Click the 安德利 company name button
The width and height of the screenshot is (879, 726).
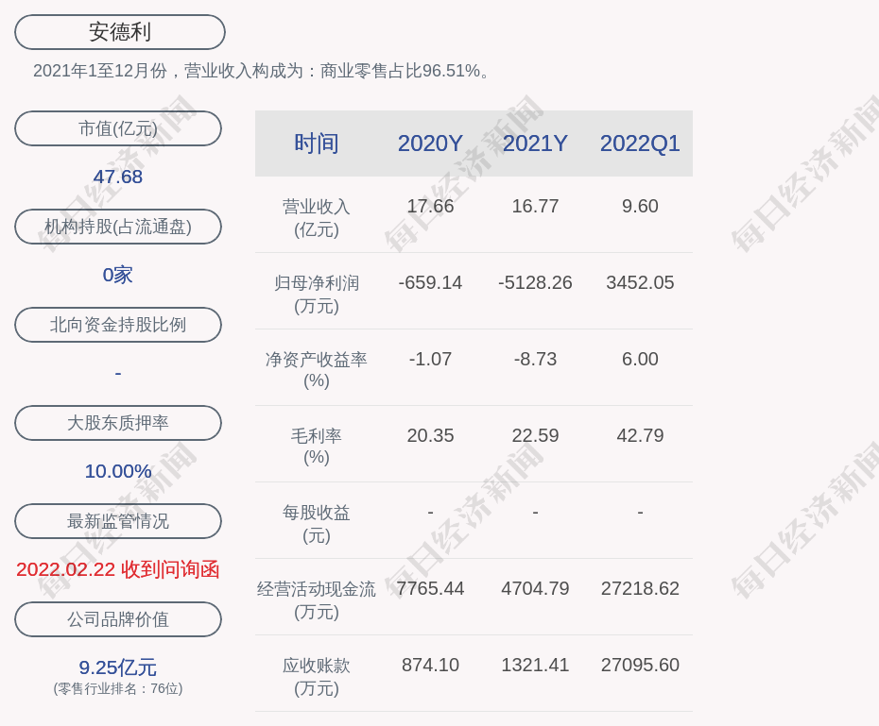(120, 32)
